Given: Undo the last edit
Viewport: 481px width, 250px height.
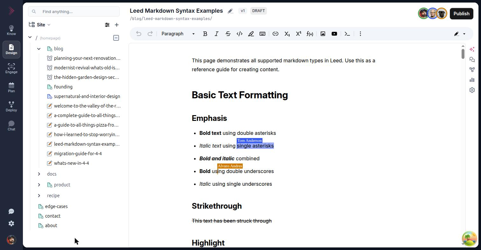Looking at the screenshot, I should point(139,34).
